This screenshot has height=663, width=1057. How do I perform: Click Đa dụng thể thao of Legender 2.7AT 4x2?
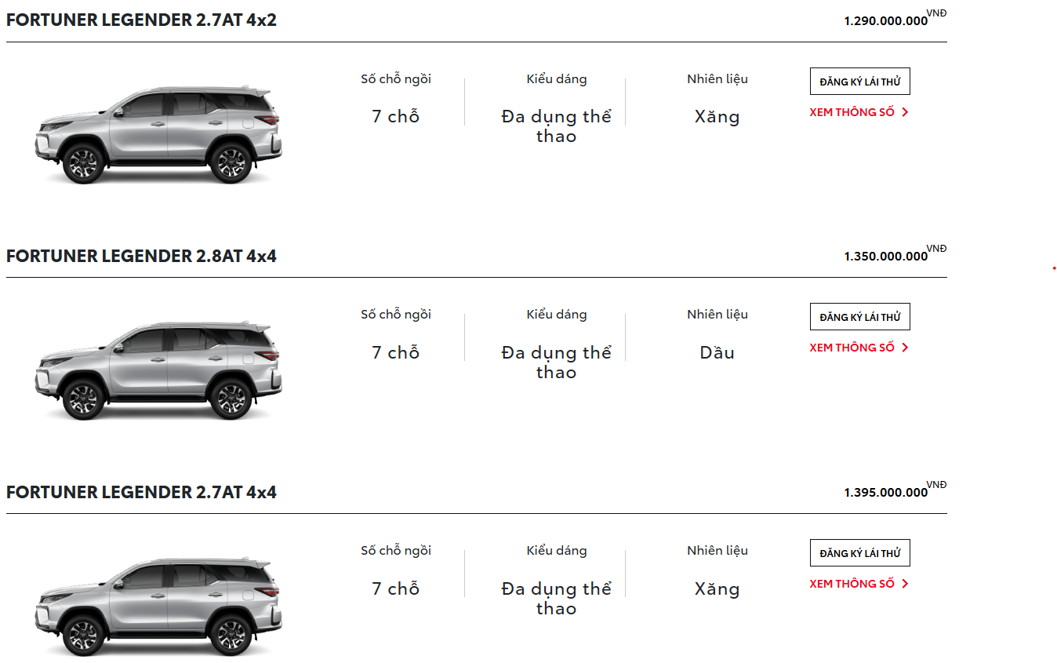click(x=556, y=126)
